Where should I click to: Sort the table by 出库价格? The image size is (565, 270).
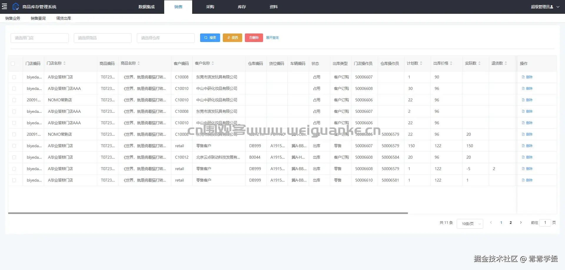[451, 63]
